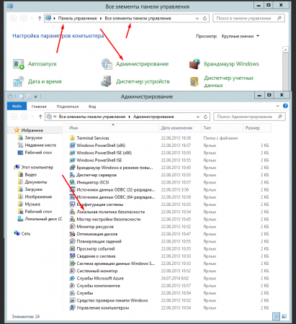Screen dimensions: 296x324
Task: Sort by the Дата изменения column header
Action: click(x=180, y=128)
